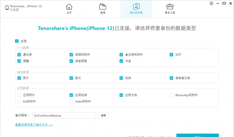Viewport: 234px width, 137px height.
Task: Uncheck the 音乐 music checkbox
Action: point(71,78)
